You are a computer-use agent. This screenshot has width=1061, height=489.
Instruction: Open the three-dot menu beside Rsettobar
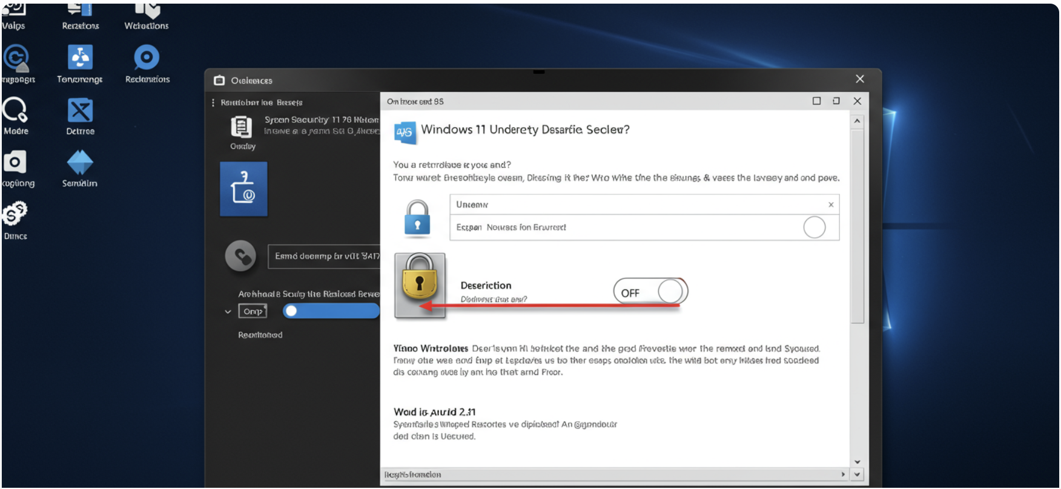point(213,103)
